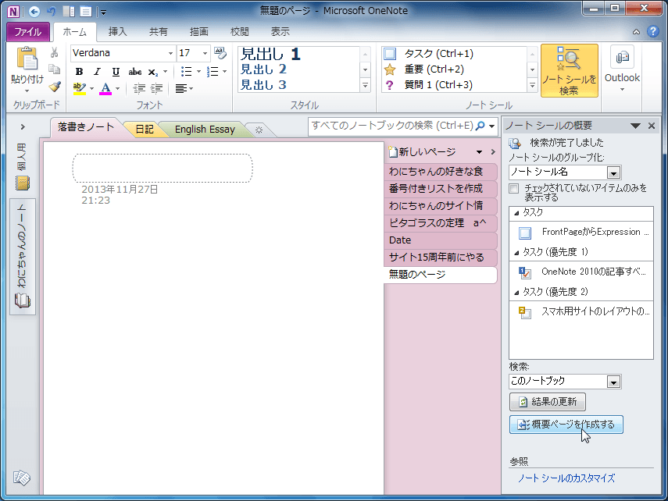Apply strikethrough formatting
668x501 pixels.
[134, 72]
